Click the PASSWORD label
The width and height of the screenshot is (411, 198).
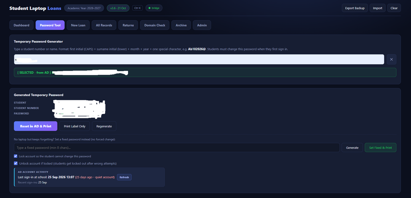[x=22, y=113]
